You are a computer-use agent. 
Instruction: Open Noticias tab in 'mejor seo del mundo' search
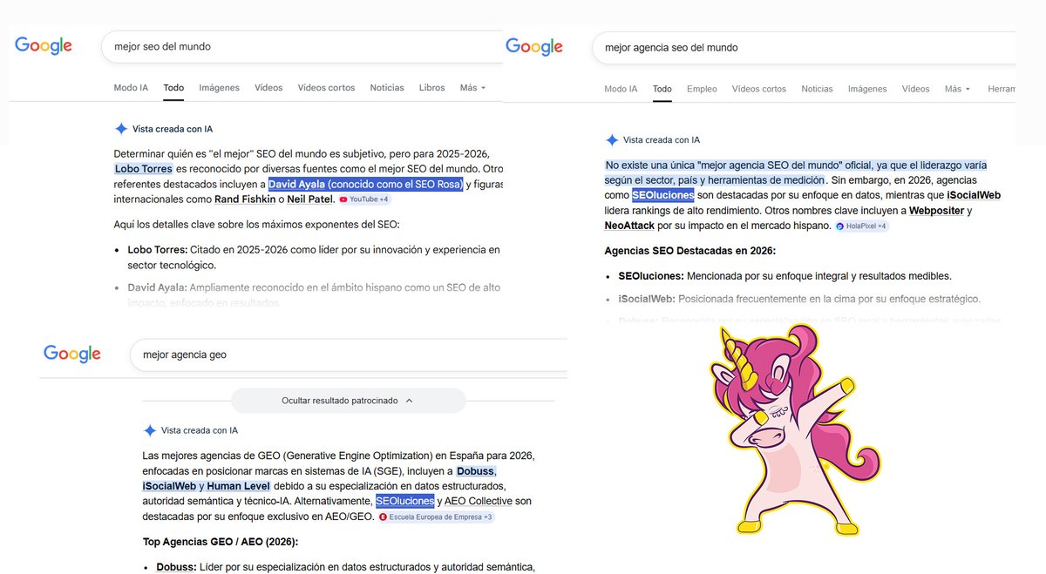tap(387, 88)
